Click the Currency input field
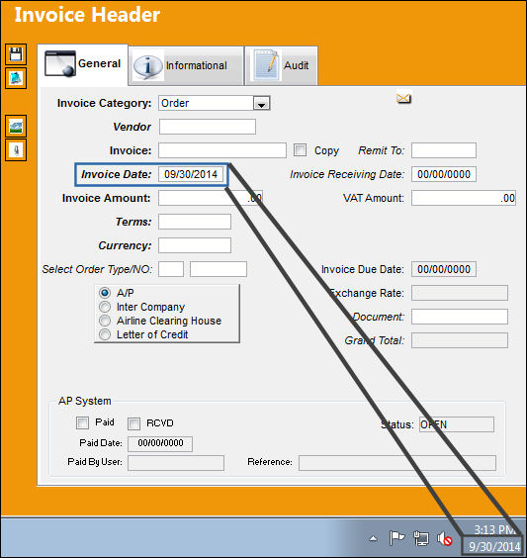527x558 pixels. (x=195, y=245)
